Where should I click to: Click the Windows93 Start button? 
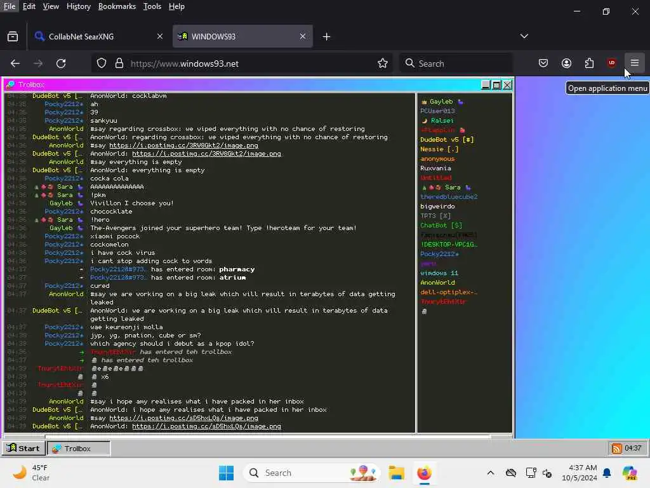pyautogui.click(x=23, y=448)
